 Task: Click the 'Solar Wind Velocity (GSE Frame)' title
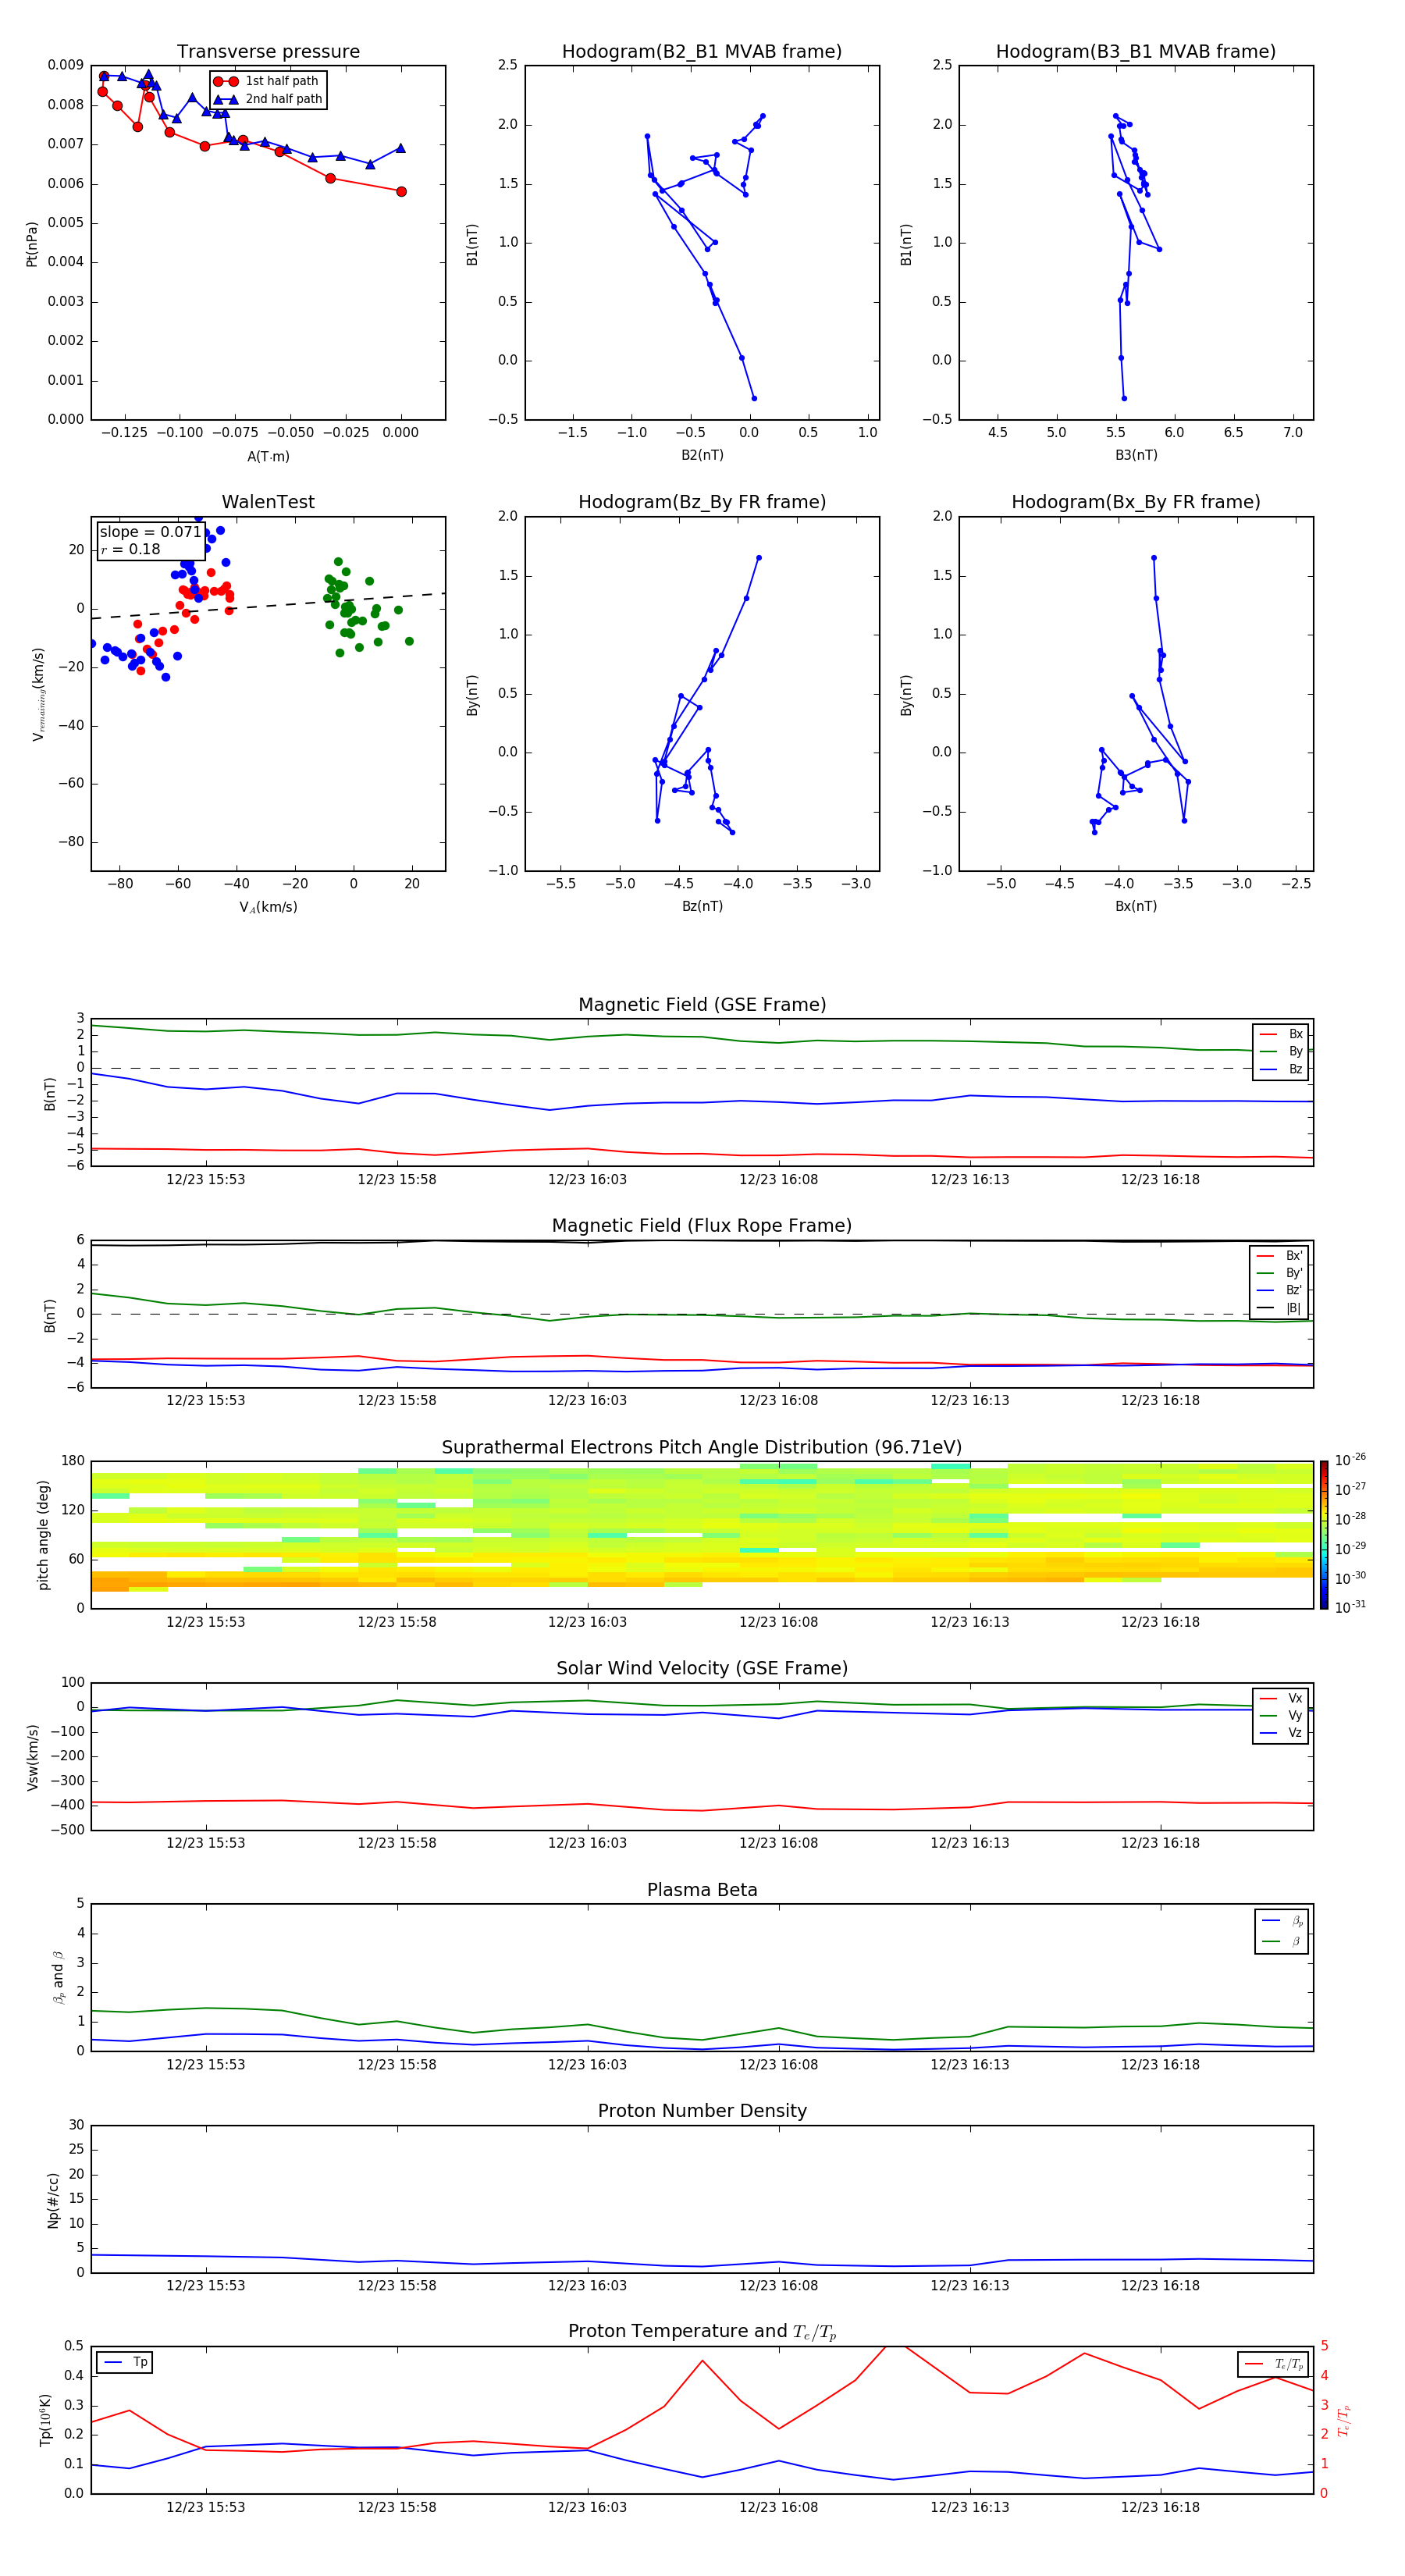point(702,1668)
